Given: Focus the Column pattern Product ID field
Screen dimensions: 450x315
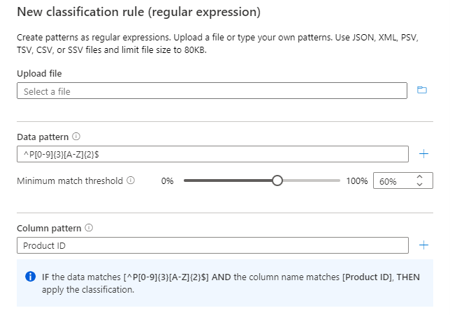Looking at the screenshot, I should [212, 245].
